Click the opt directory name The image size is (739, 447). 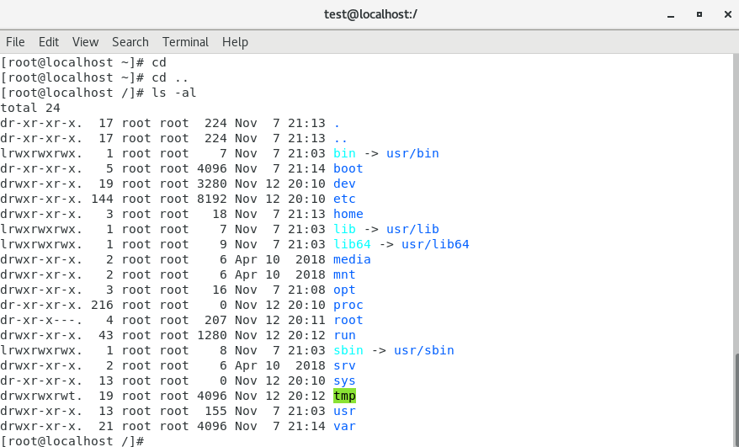[x=344, y=290]
